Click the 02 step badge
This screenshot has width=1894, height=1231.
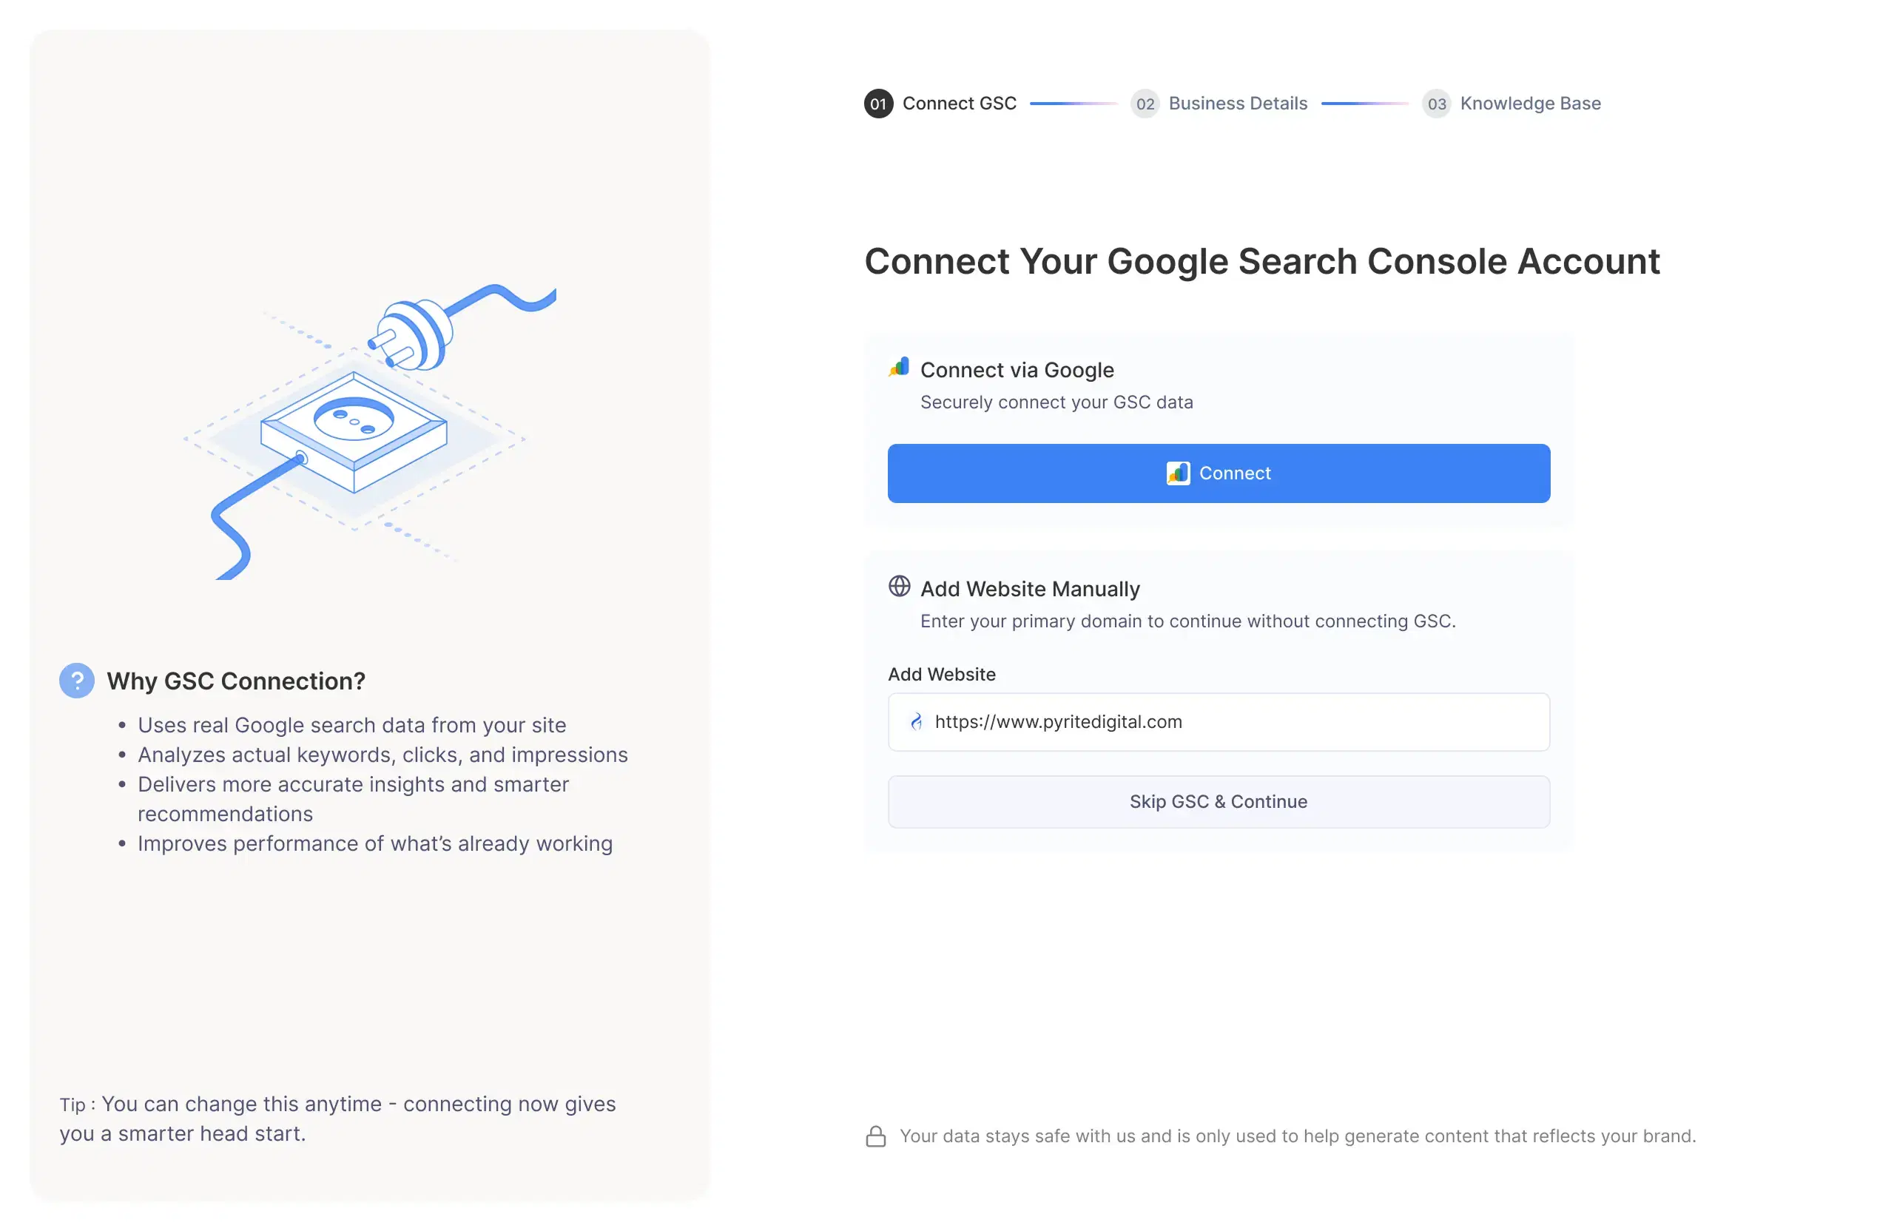click(x=1145, y=104)
